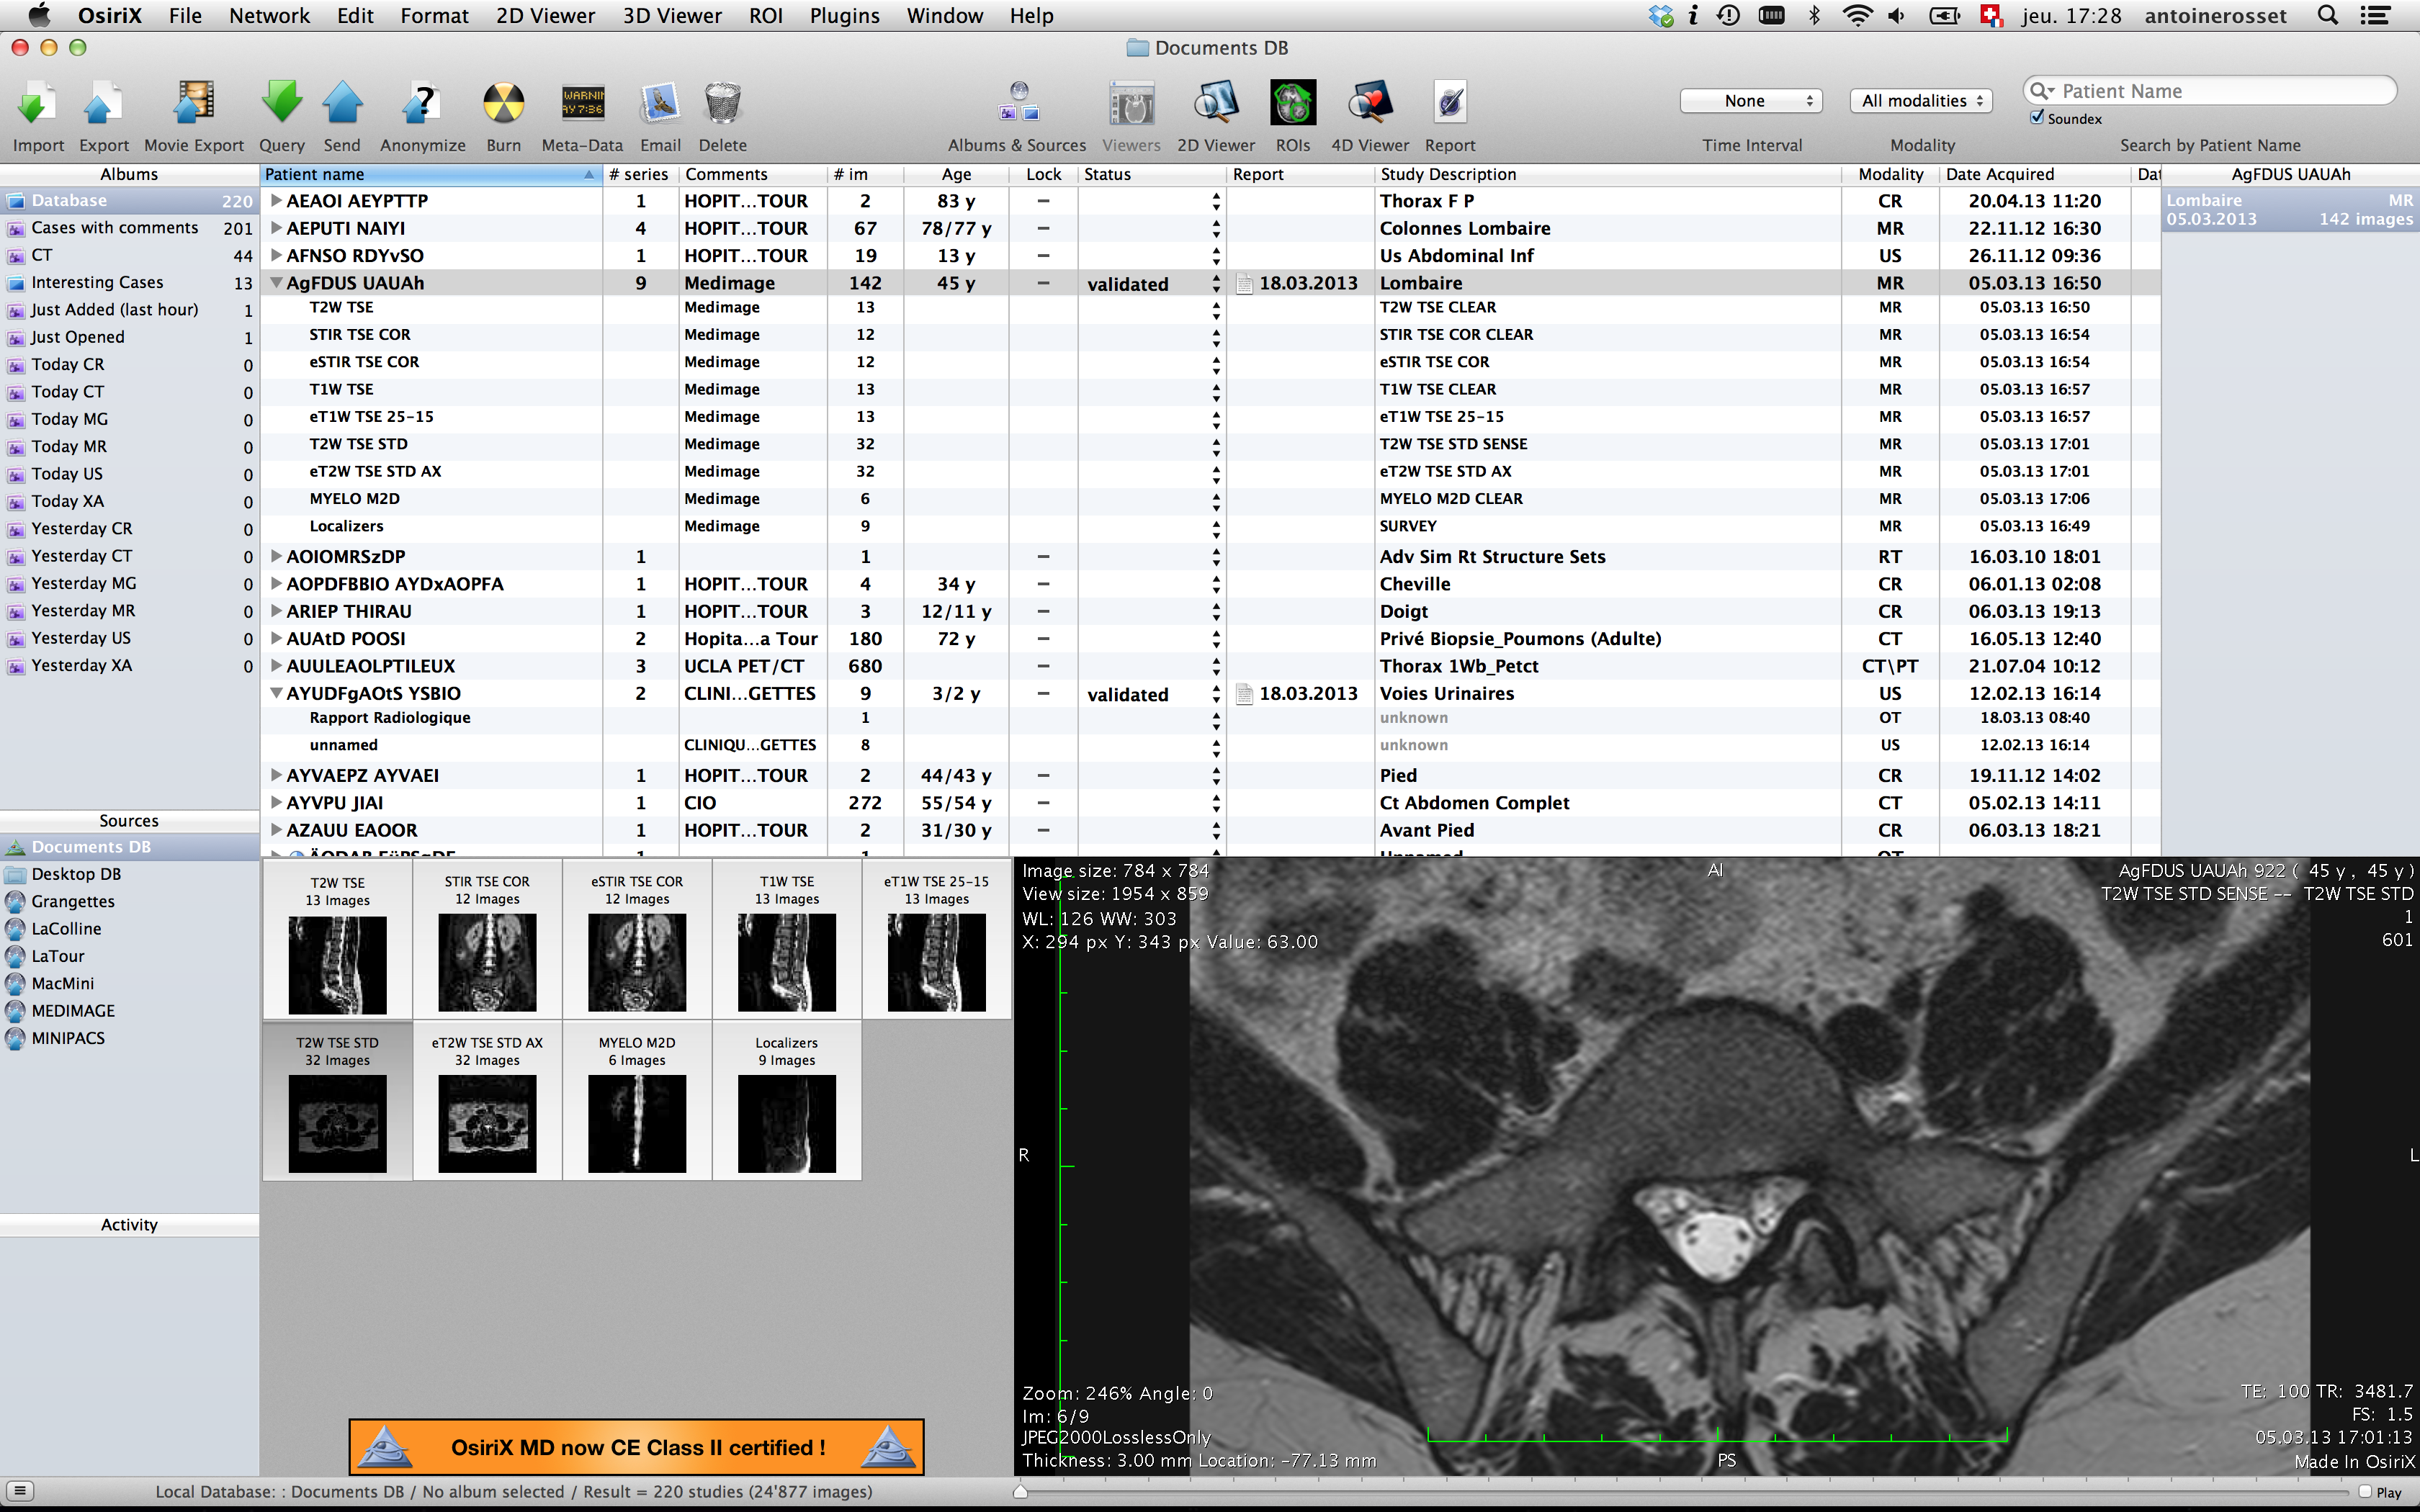This screenshot has width=2420, height=1512.
Task: Click the Export toolbar icon
Action: [103, 104]
